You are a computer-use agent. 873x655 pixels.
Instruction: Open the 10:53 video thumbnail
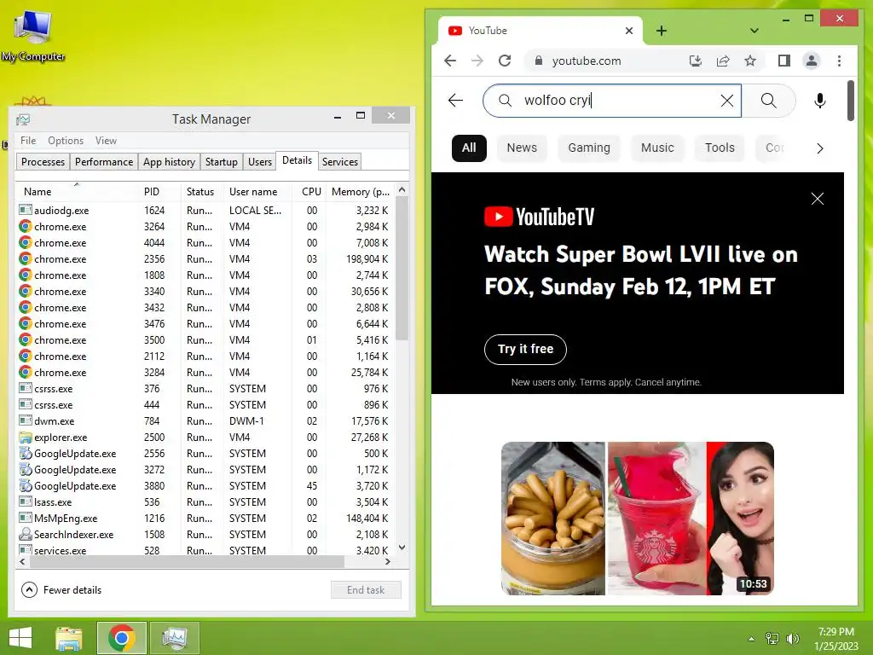point(638,519)
